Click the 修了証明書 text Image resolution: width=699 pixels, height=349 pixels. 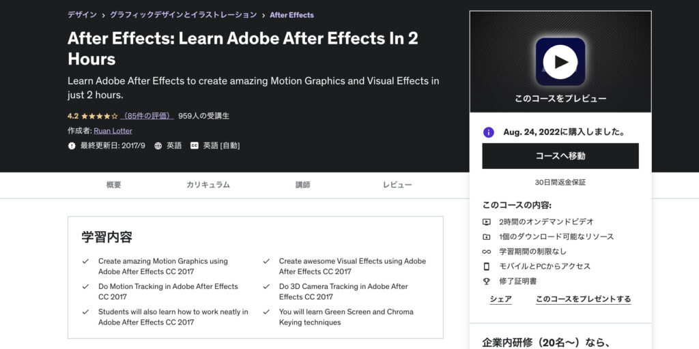pos(517,282)
